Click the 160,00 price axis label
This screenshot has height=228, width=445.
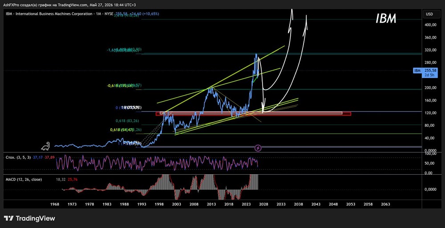pos(430,100)
